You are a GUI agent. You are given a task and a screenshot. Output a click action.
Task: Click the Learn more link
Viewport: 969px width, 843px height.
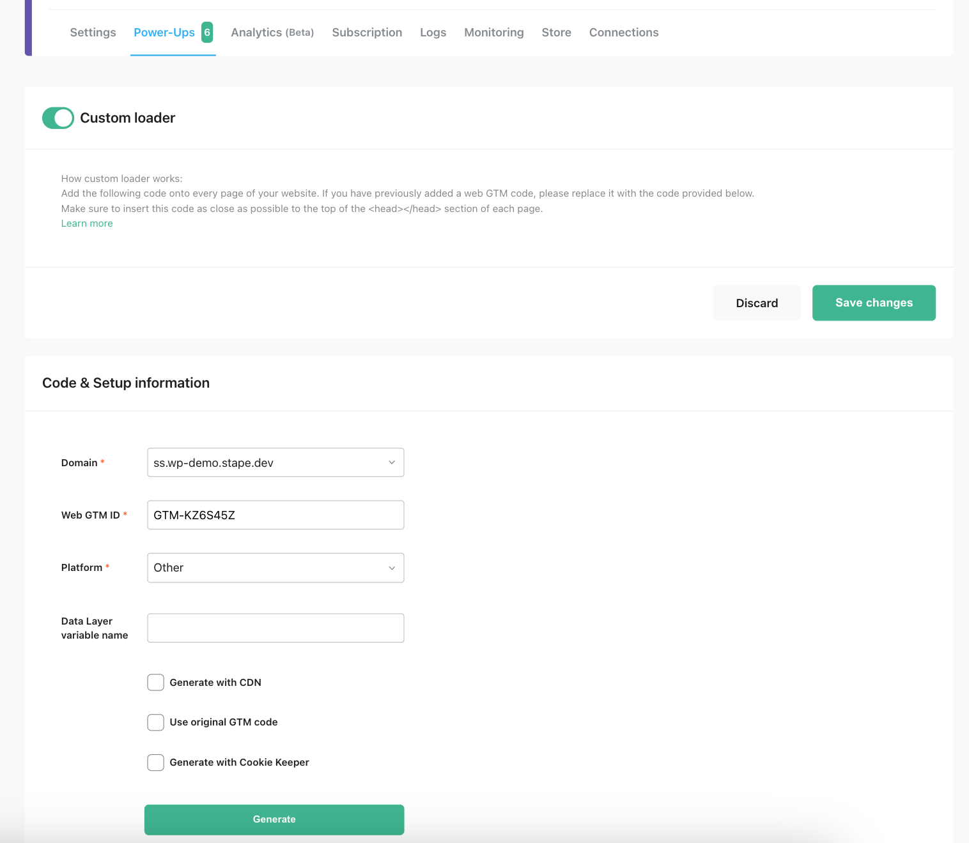click(86, 223)
